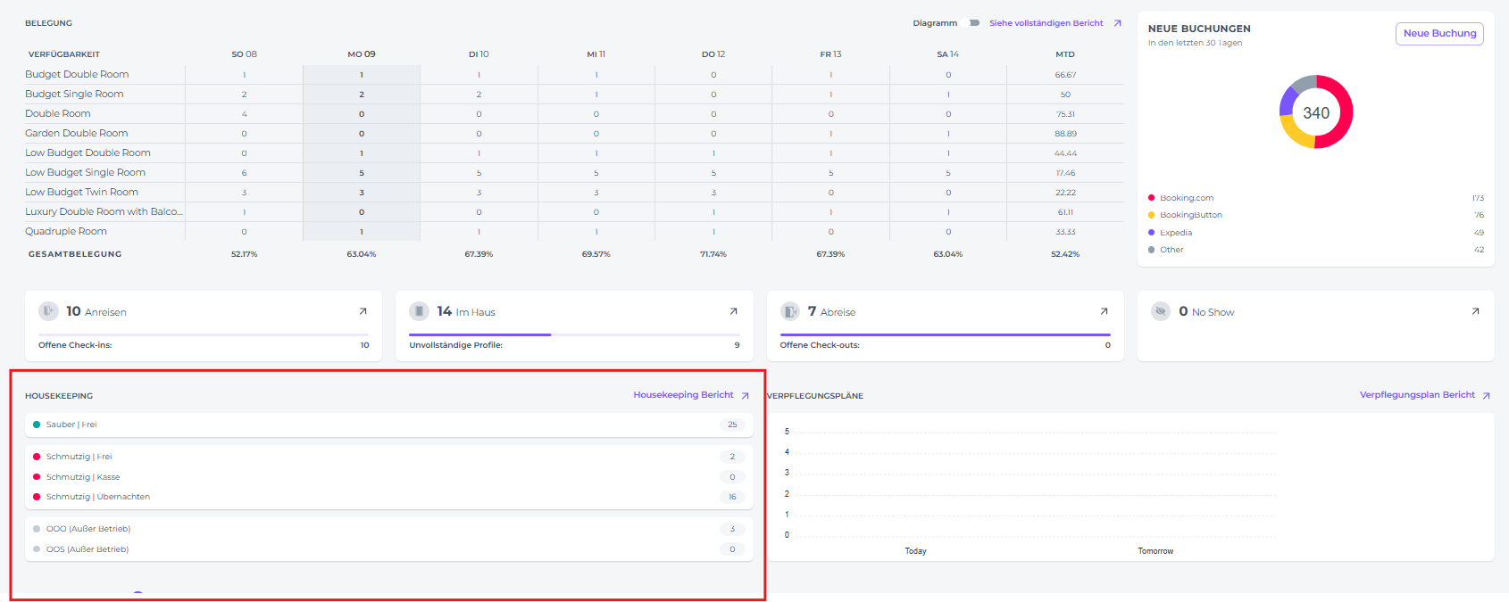Click the No Show crossed-eye icon
This screenshot has height=602, width=1509.
tap(1161, 311)
